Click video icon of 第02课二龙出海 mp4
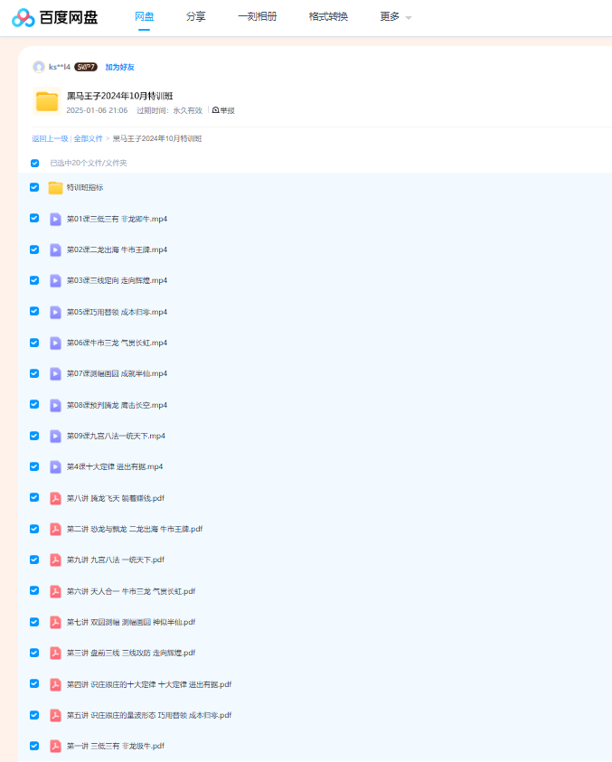The height and width of the screenshot is (762, 612). 55,249
